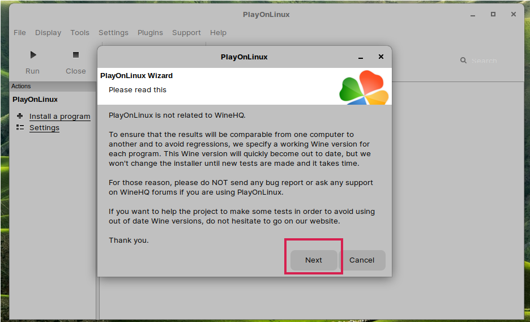Click the 'Please read this' subtitle

pos(138,90)
